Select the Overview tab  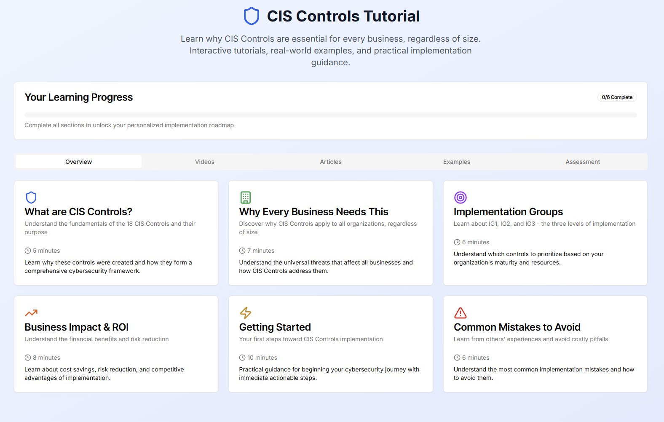click(78, 162)
